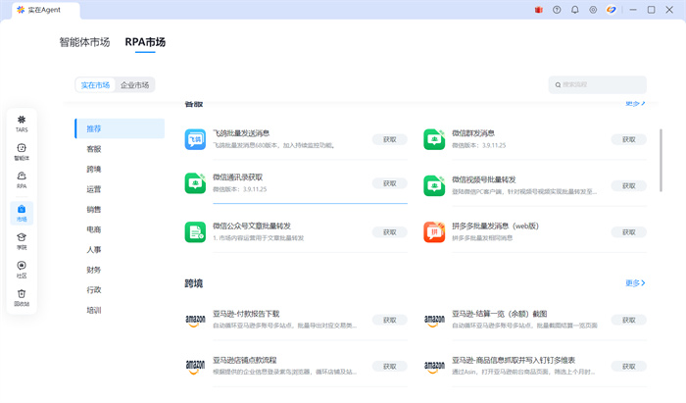
Task: Click 获取 for 拼多多批量发消息(web版)
Action: point(628,231)
